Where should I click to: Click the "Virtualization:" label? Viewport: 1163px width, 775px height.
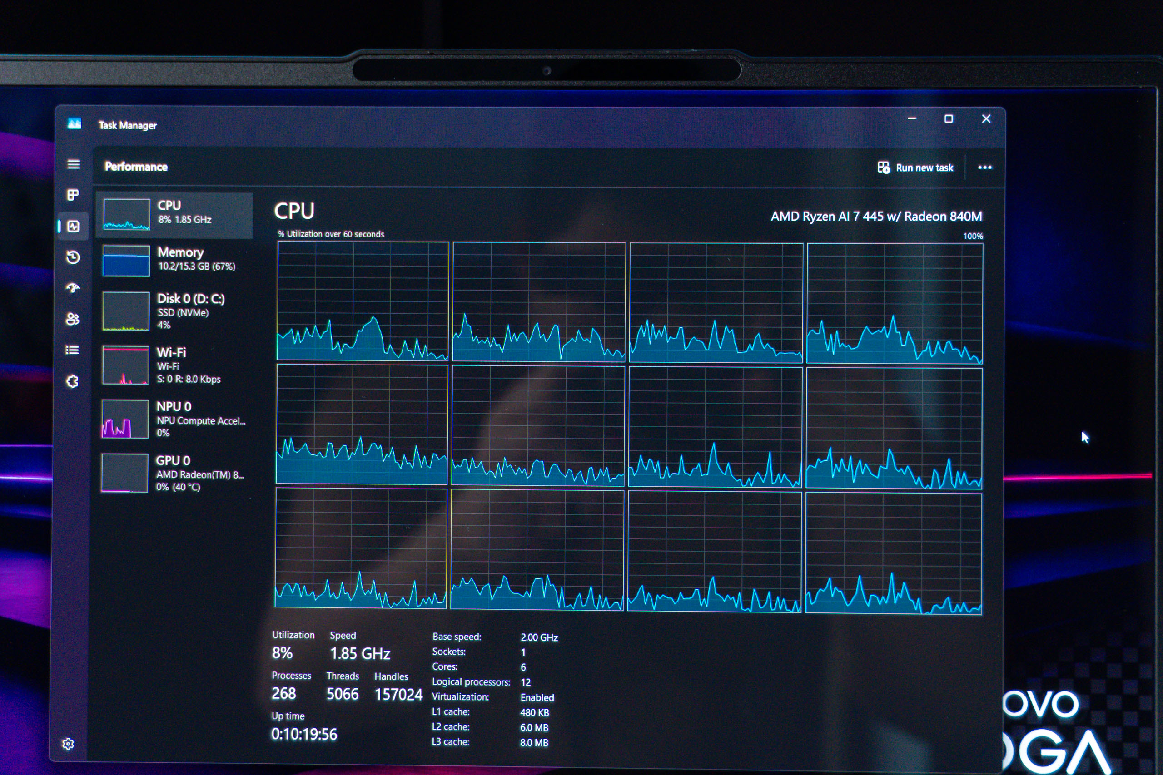tap(460, 697)
